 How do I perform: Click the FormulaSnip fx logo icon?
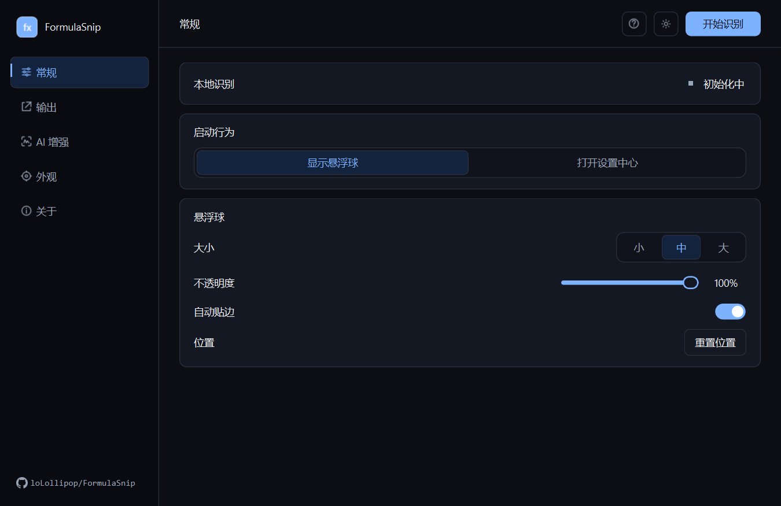pos(27,27)
